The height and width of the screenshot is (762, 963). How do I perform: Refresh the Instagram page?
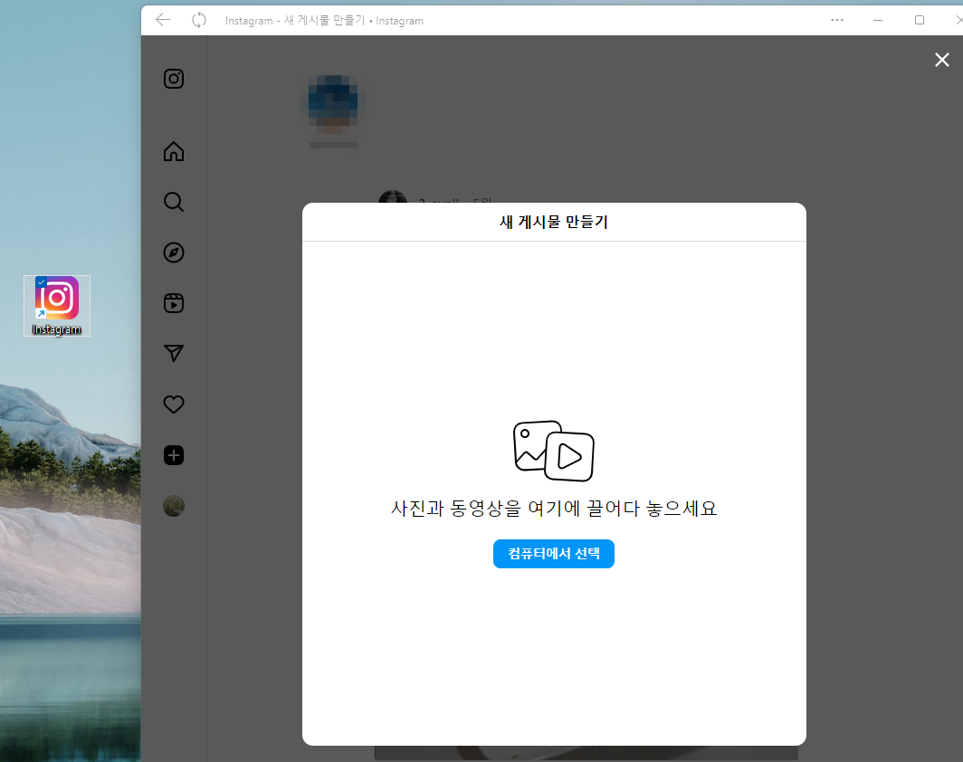(198, 20)
